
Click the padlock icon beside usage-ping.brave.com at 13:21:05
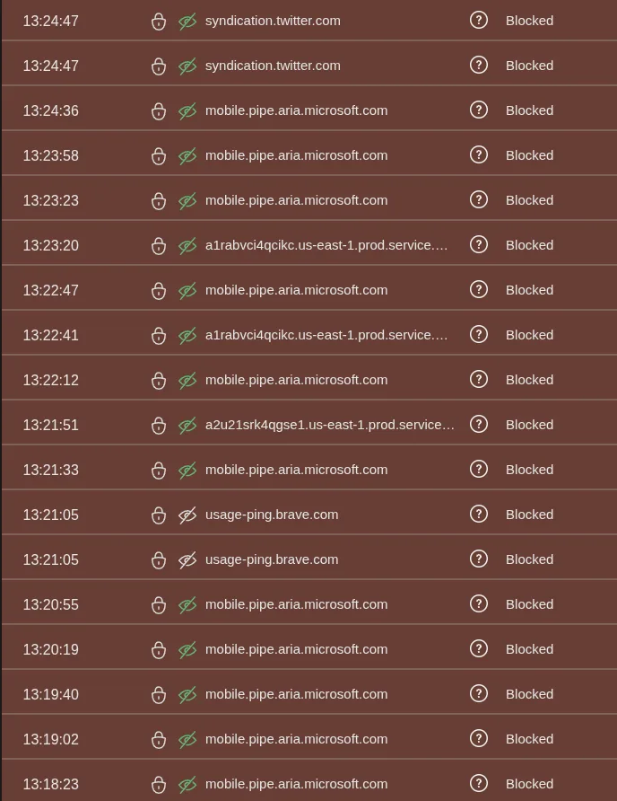(159, 515)
